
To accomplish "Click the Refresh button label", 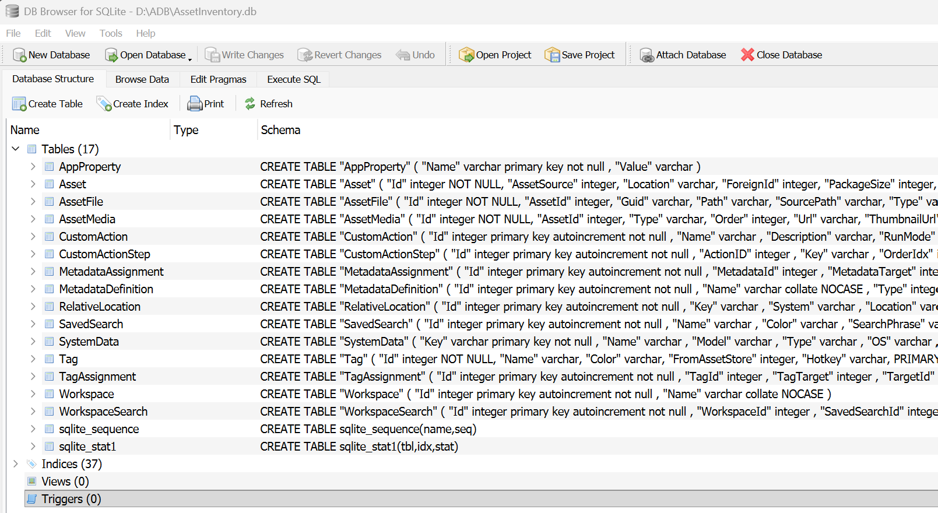I will pos(276,104).
